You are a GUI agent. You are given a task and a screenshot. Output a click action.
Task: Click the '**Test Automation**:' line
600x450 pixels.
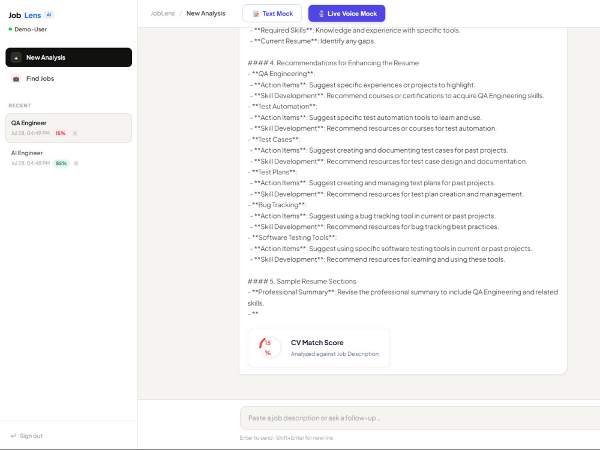point(283,107)
